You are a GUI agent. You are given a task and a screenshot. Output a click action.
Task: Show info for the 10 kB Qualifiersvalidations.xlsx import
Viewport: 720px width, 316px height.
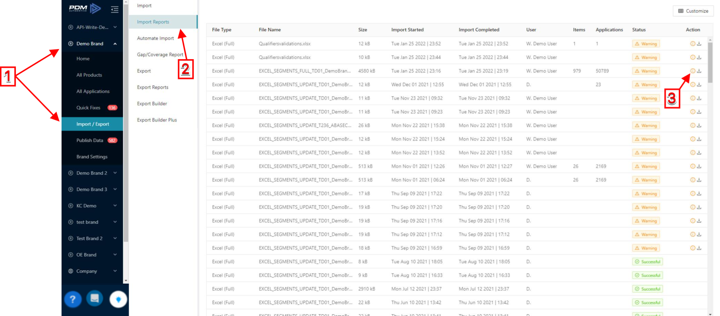693,57
